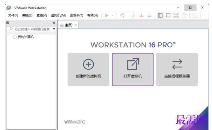Screen dimensions: 212x130
Task: Open the power options dropdown arrow
Action: [112, 16]
